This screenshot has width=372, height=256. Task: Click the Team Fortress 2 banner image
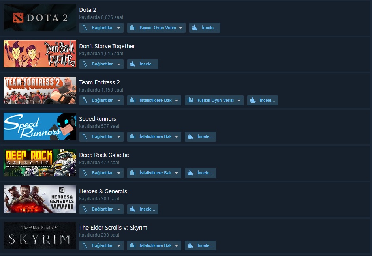pyautogui.click(x=40, y=90)
